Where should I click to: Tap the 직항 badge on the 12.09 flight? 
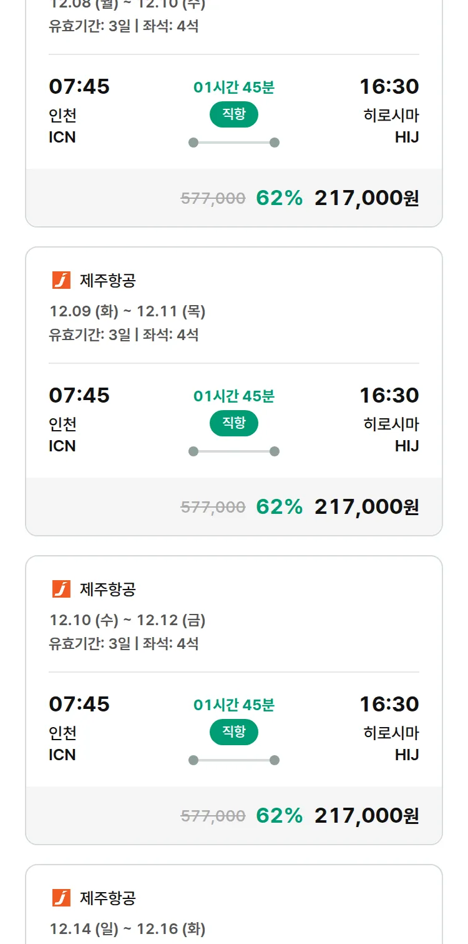pyautogui.click(x=234, y=423)
